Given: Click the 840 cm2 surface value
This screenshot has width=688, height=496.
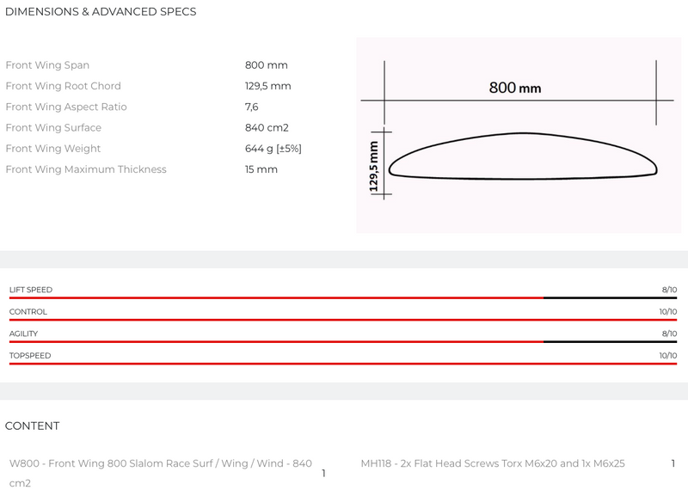Looking at the screenshot, I should click(x=267, y=128).
